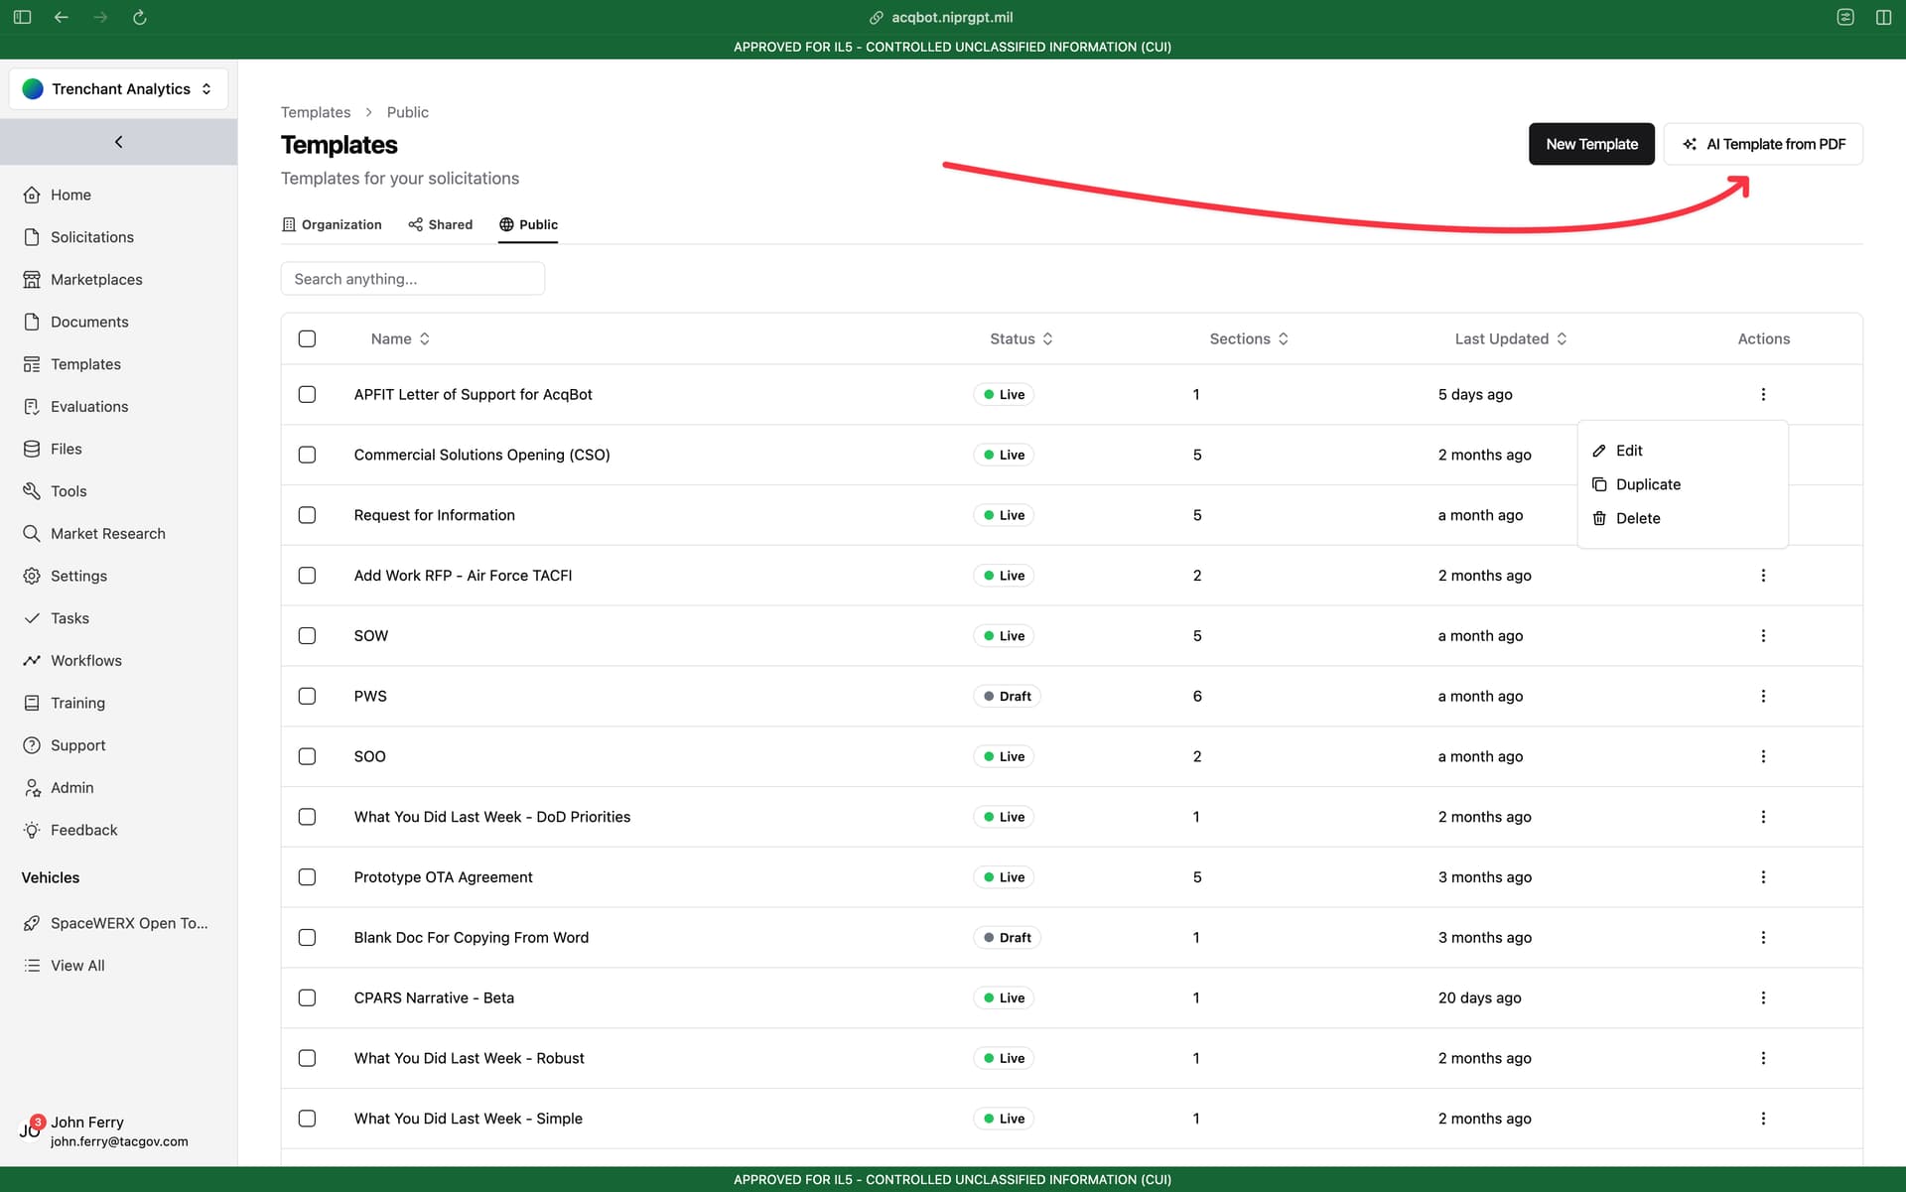Image resolution: width=1906 pixels, height=1192 pixels.
Task: Choose Edit from the actions menu
Action: [1682, 451]
